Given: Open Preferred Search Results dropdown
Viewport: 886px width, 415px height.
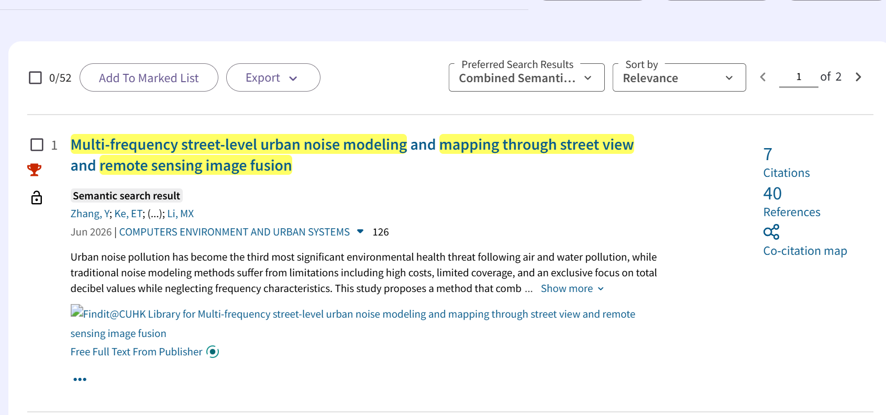Looking at the screenshot, I should 526,77.
